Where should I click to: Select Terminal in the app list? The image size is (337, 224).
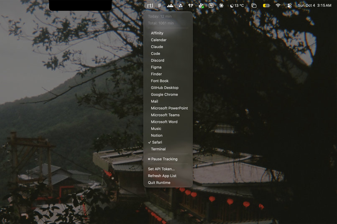(x=168, y=149)
